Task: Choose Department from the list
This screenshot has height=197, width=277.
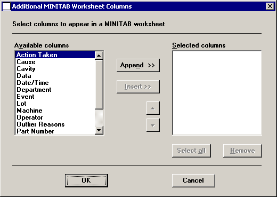Action: tap(55, 90)
